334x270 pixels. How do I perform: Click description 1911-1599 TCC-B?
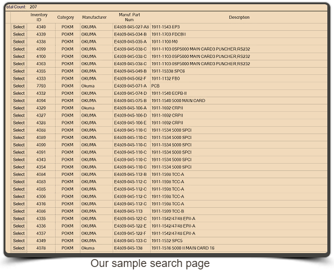[x=168, y=211]
